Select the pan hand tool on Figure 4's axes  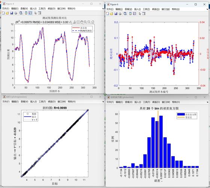click(82, 22)
